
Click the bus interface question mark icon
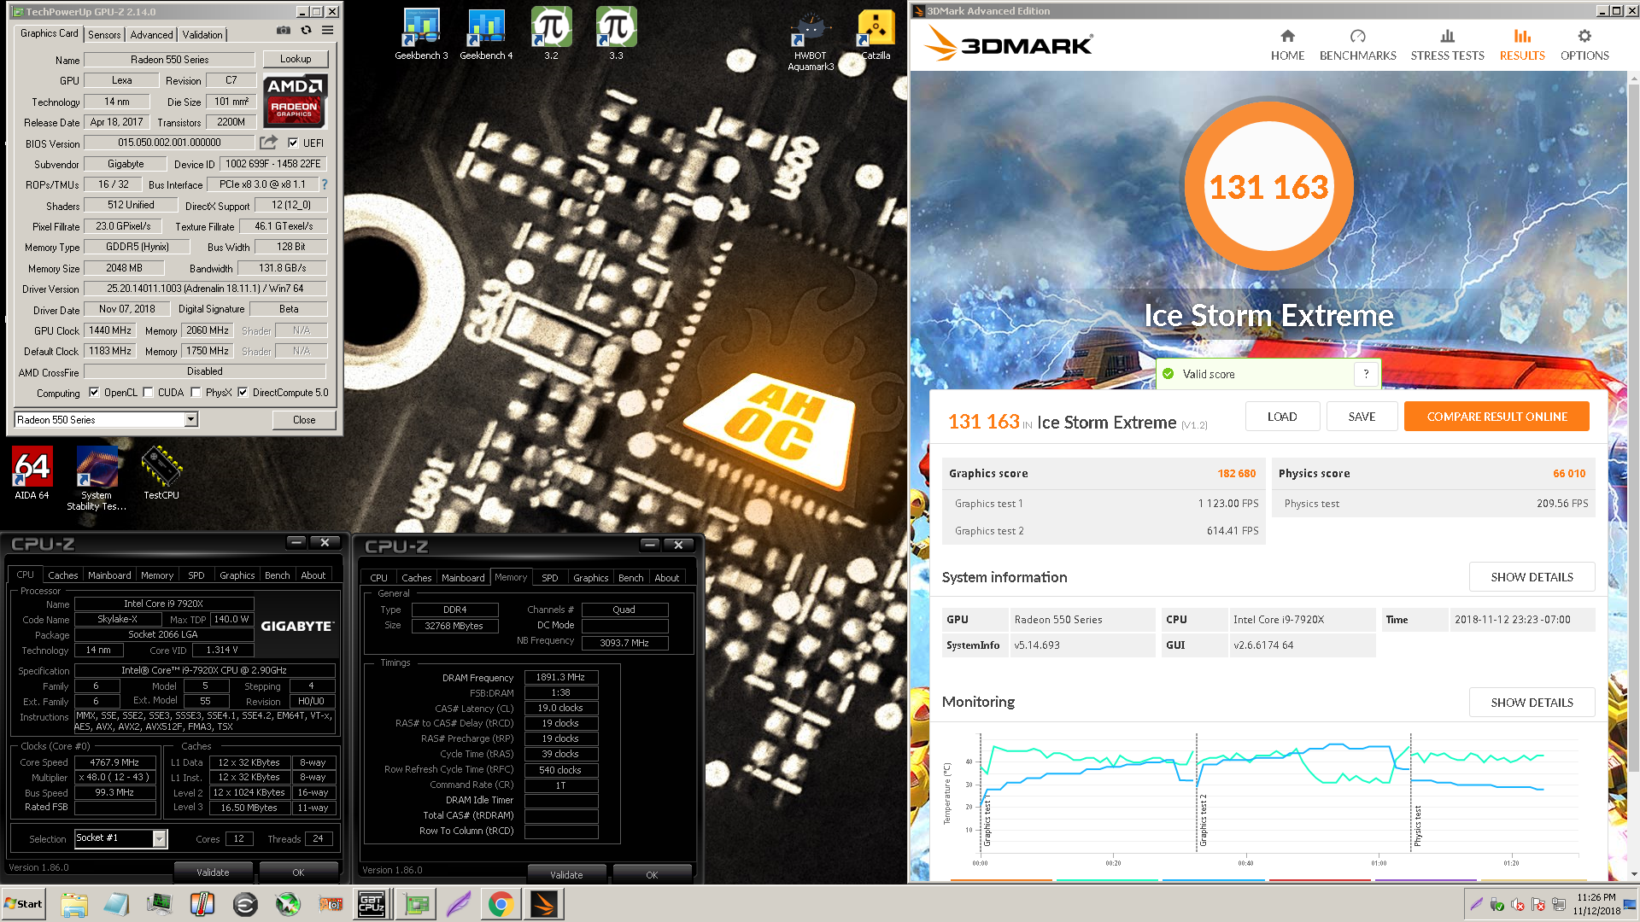click(x=324, y=184)
